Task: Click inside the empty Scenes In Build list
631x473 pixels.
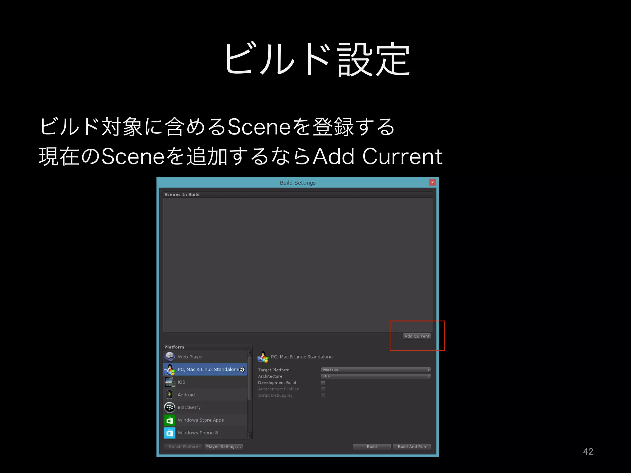Action: (x=298, y=265)
